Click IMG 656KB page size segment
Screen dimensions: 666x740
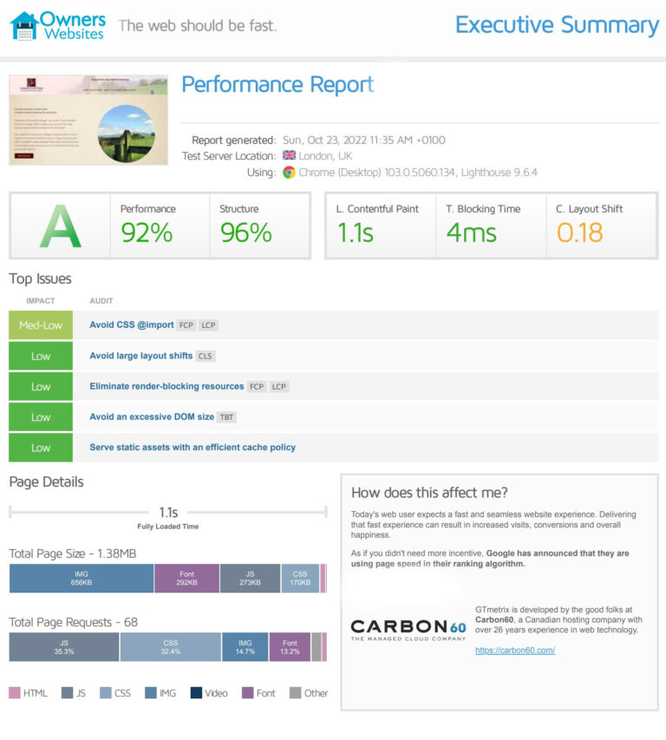tap(82, 579)
